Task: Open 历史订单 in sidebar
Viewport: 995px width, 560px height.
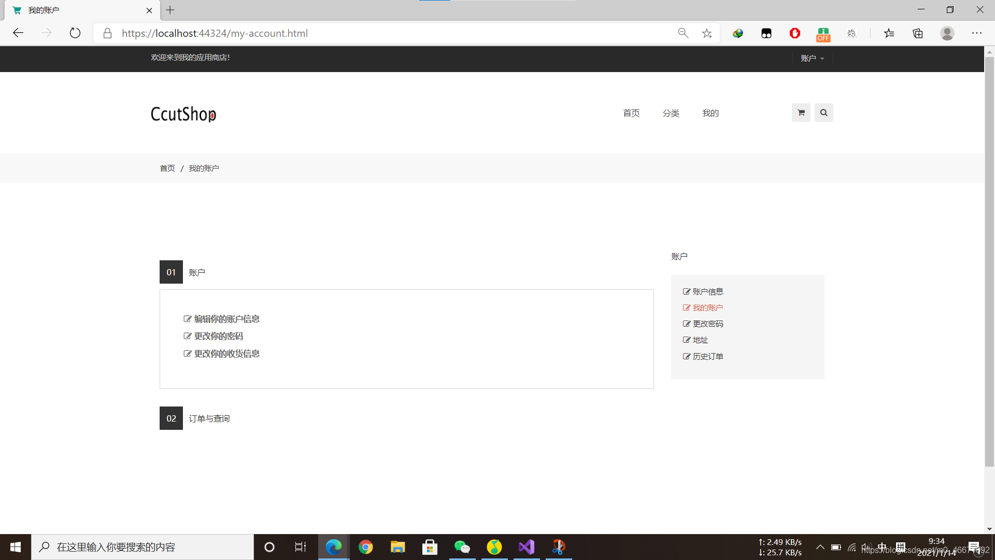Action: click(707, 356)
